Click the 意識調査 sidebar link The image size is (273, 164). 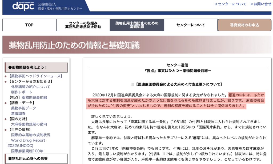coord(18,113)
